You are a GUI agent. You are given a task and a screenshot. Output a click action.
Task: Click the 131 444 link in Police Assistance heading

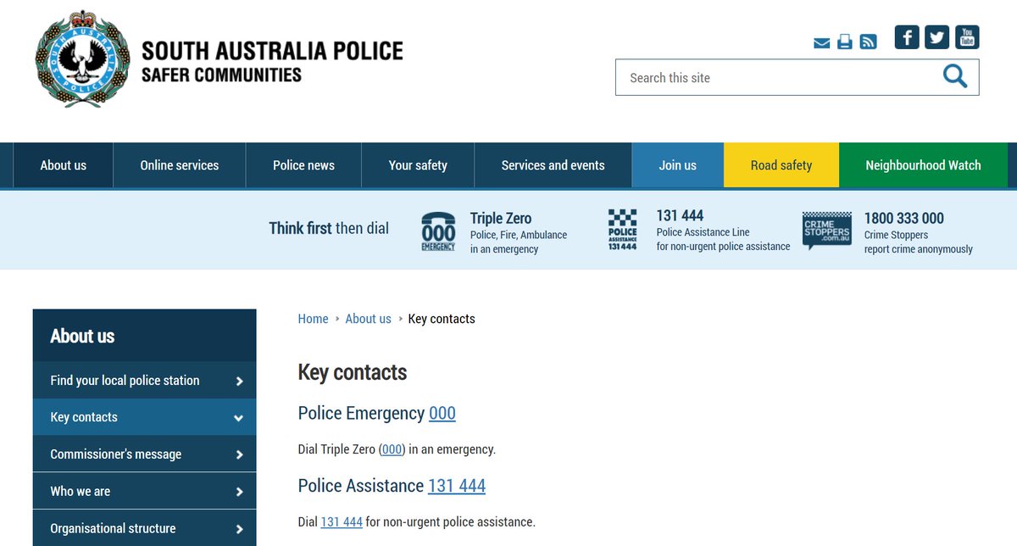457,486
